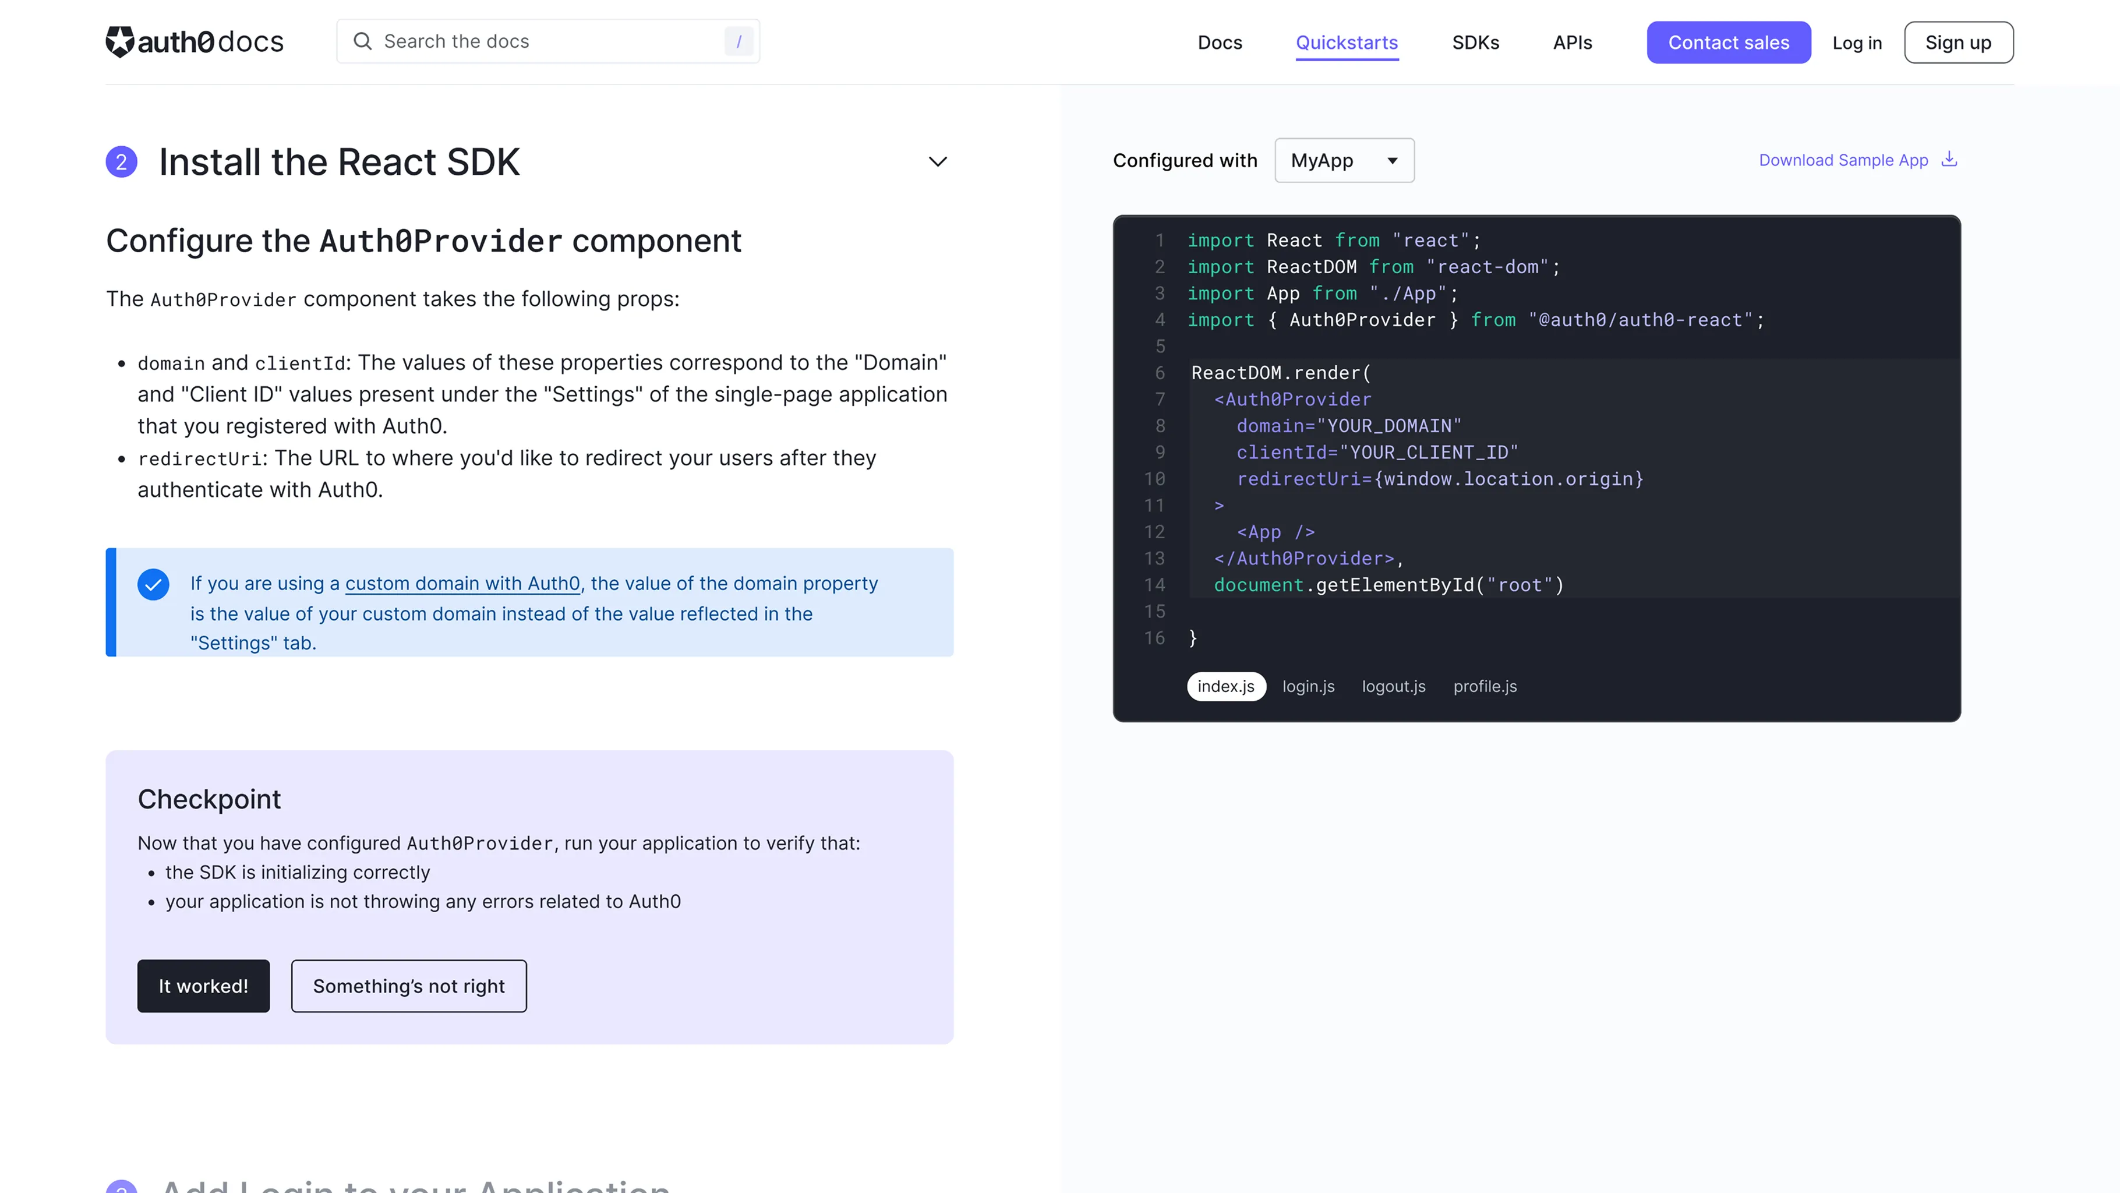Image resolution: width=2120 pixels, height=1193 pixels.
Task: Click code line document.getElementById("root")
Action: (1388, 585)
